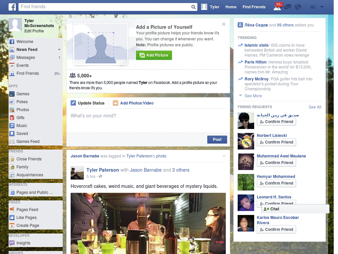Go to Home in top bar
The image size is (338, 254).
coord(231,7)
